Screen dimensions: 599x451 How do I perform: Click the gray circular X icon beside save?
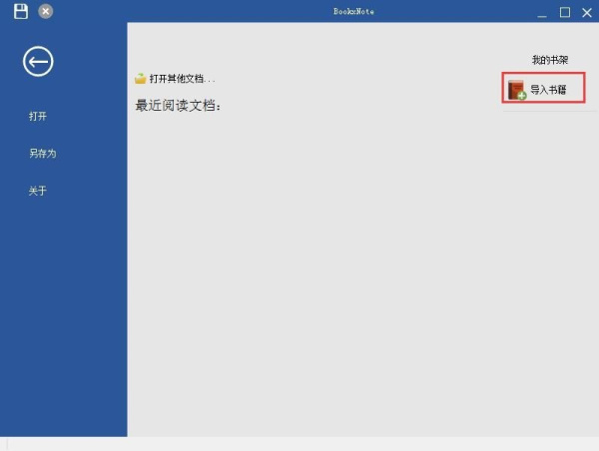tap(46, 11)
